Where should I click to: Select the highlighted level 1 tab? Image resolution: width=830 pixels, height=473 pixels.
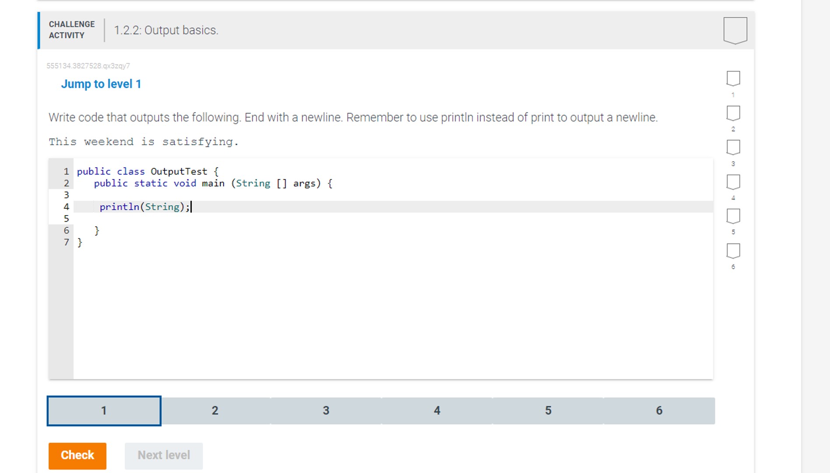tap(104, 410)
